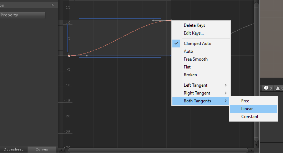283x153 pixels.
Task: Select the keyframe at the curve origin
Action: click(x=69, y=56)
